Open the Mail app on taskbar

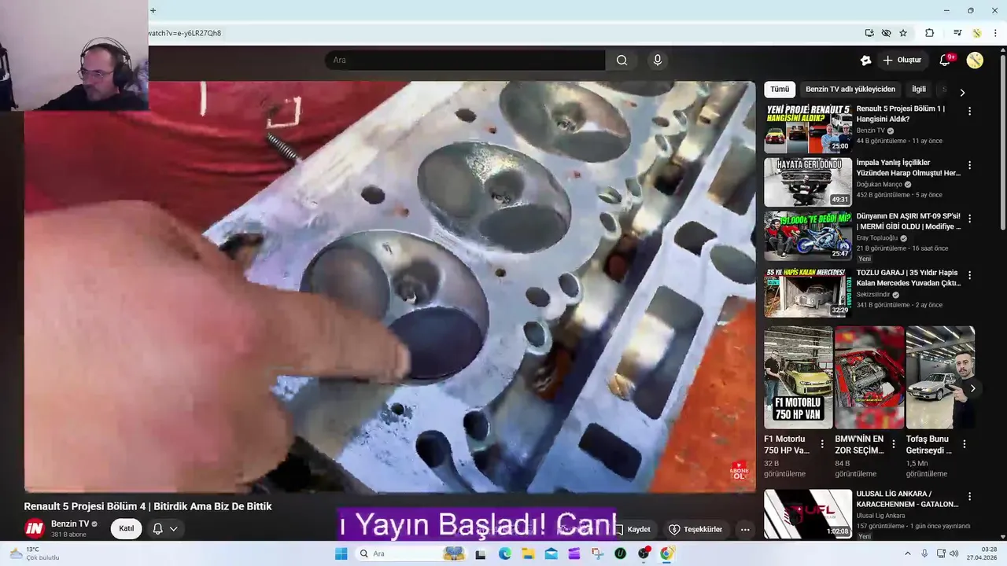point(551,553)
